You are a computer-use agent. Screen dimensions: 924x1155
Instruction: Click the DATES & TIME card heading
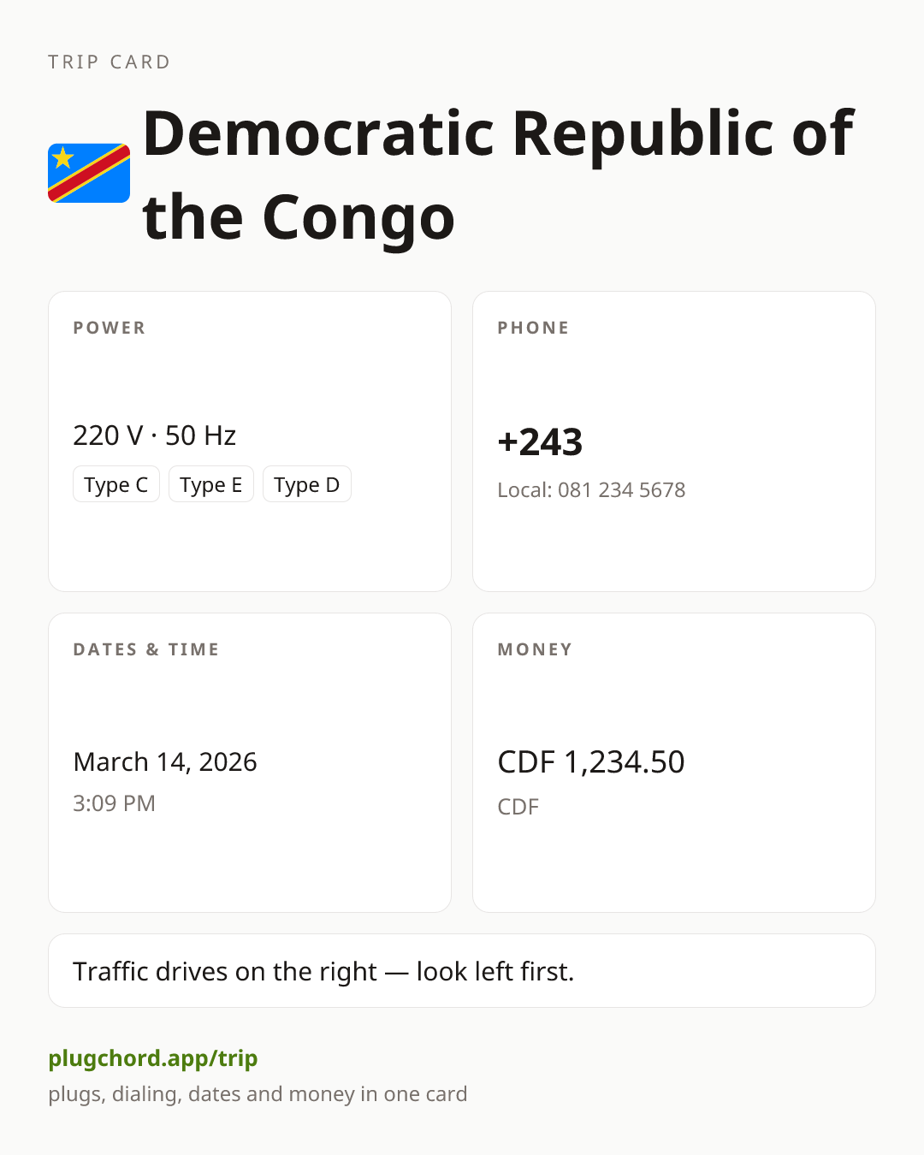[146, 649]
